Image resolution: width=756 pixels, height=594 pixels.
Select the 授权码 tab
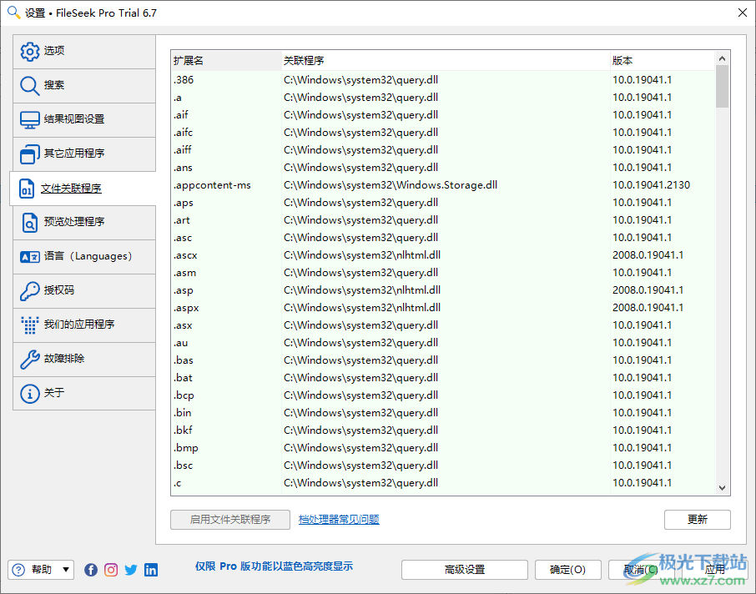(x=84, y=290)
